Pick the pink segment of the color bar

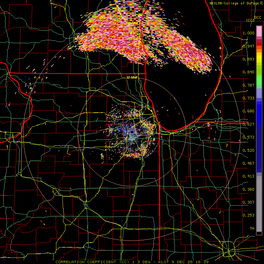[x=259, y=31]
